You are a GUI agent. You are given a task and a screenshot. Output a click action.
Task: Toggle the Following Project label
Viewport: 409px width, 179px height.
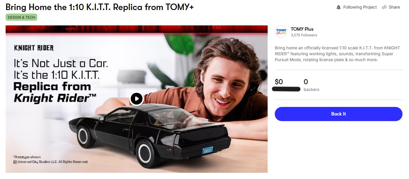360,7
